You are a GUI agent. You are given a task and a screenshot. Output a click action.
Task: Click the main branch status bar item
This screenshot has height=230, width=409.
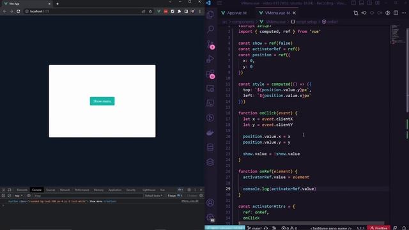pos(254,228)
